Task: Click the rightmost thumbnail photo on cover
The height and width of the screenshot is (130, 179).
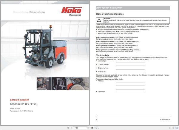Action: click(78, 83)
